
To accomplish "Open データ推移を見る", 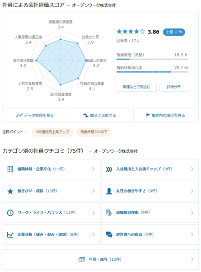I will [x=35, y=115].
